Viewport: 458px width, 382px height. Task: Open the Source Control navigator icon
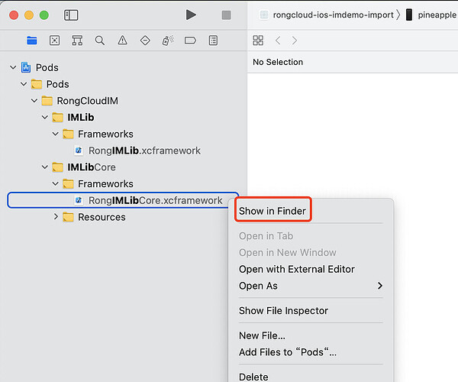[x=55, y=40]
